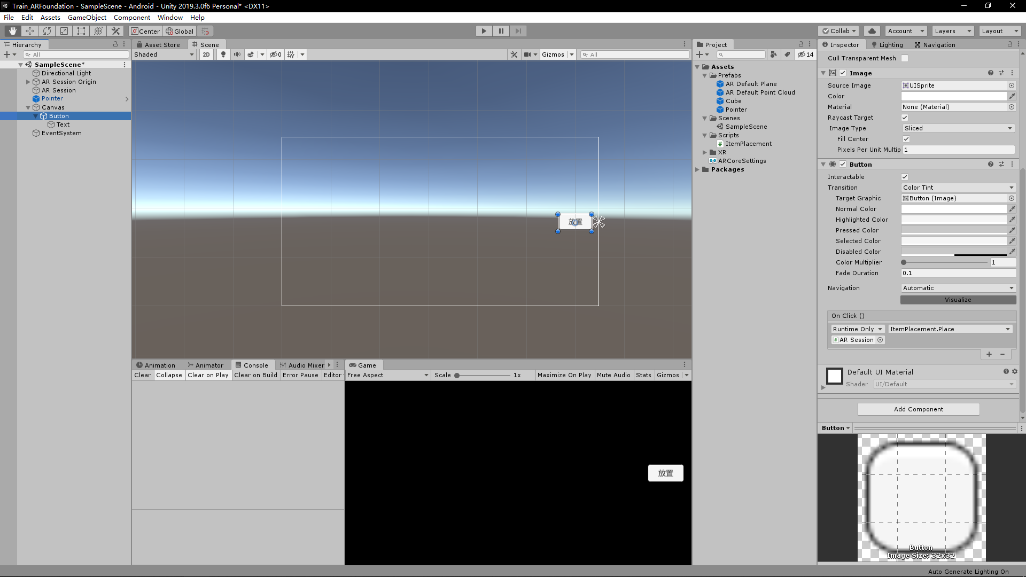This screenshot has width=1026, height=577.
Task: Open the Component menu
Action: click(132, 18)
